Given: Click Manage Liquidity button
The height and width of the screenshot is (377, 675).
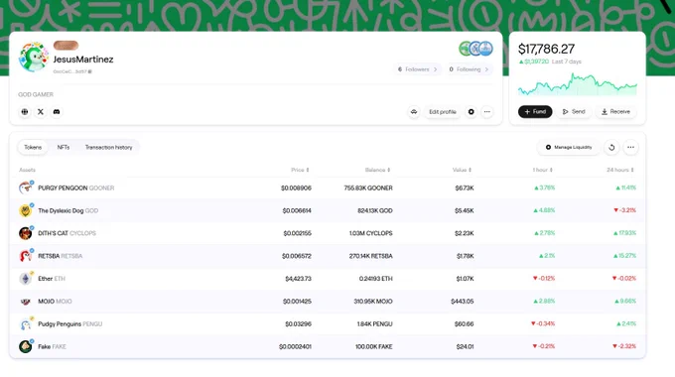Looking at the screenshot, I should pyautogui.click(x=569, y=147).
